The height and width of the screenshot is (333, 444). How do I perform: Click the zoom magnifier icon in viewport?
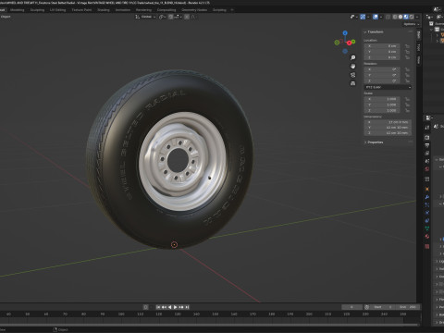352,57
